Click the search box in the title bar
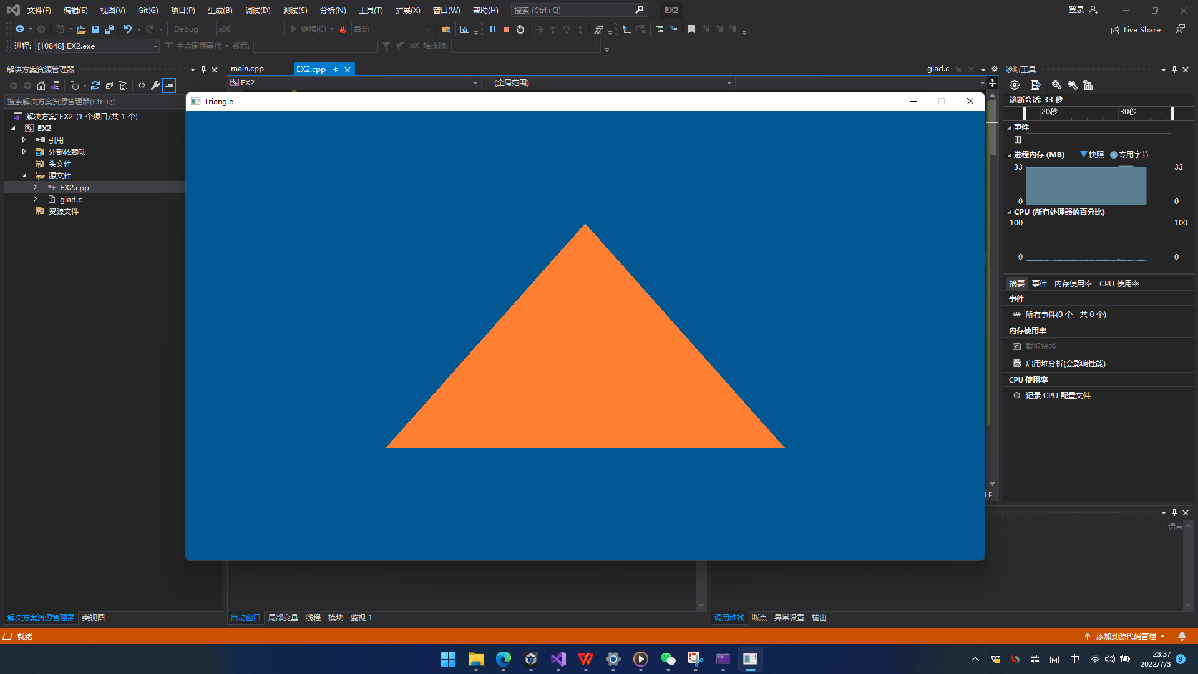Viewport: 1198px width, 674px height. pos(573,10)
